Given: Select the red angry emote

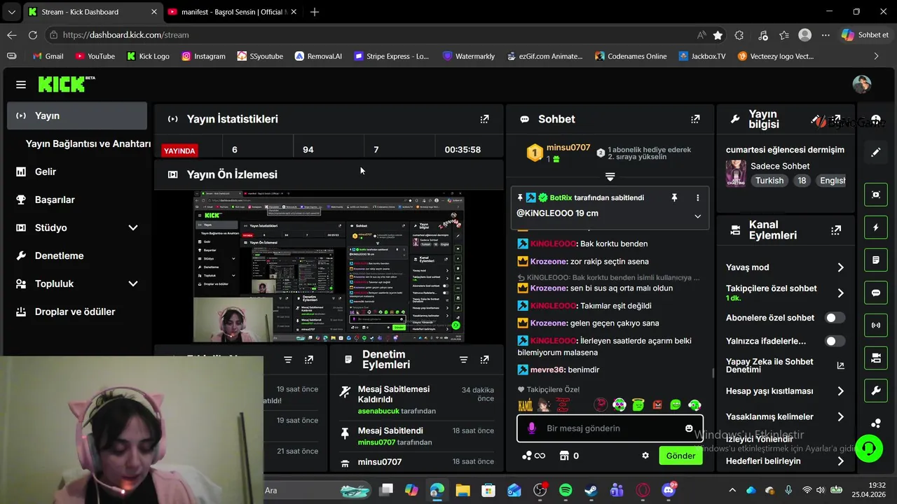Looking at the screenshot, I should click(657, 405).
